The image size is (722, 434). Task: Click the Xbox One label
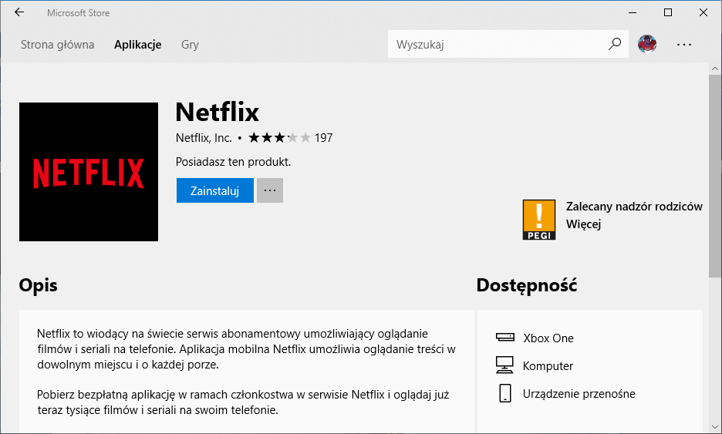point(548,338)
